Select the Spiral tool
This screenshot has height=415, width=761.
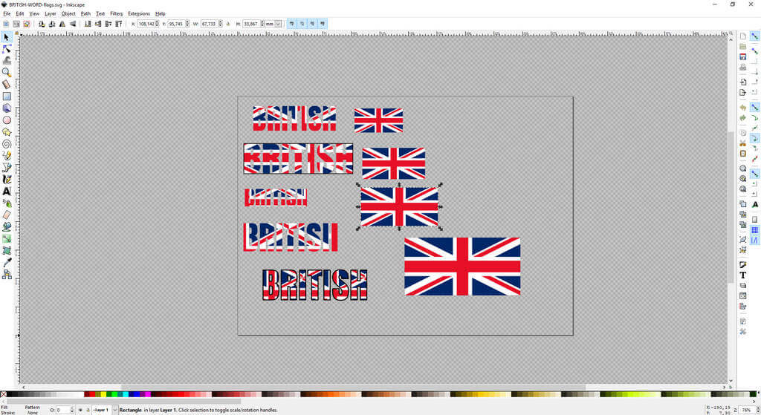coord(6,143)
